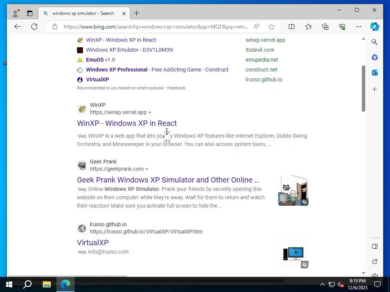View site information lock icon

coord(55,27)
